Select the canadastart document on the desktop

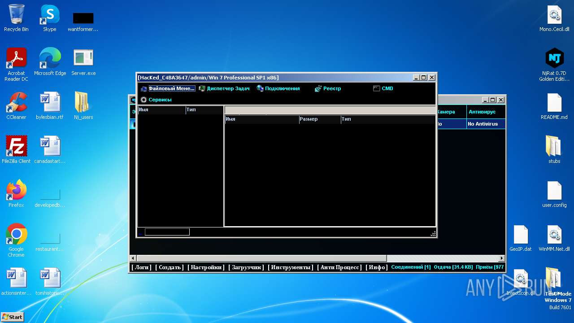[x=50, y=150]
